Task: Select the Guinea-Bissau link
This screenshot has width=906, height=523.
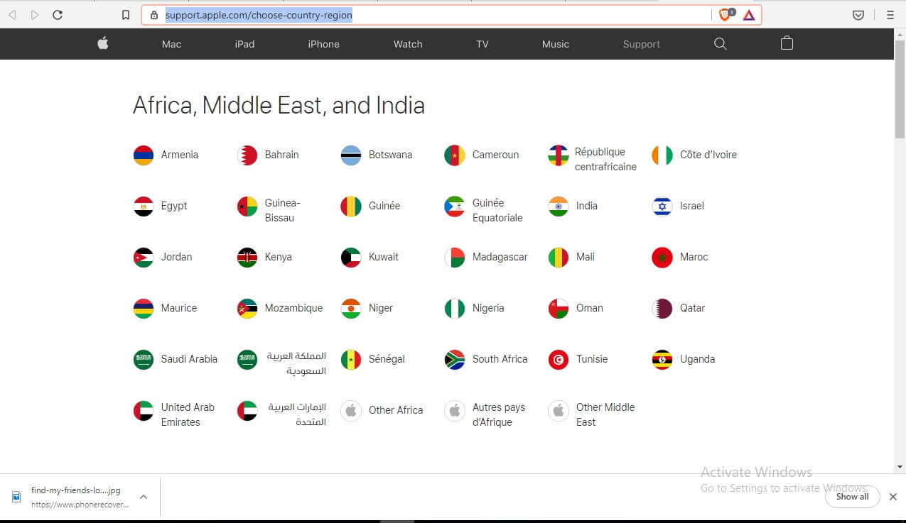Action: point(282,210)
